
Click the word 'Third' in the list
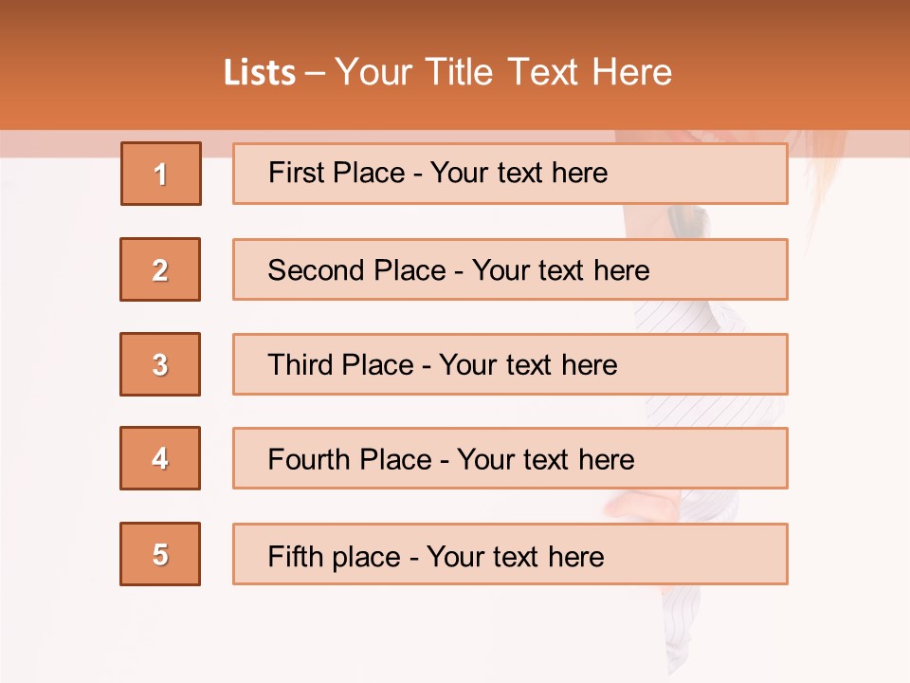(x=300, y=364)
